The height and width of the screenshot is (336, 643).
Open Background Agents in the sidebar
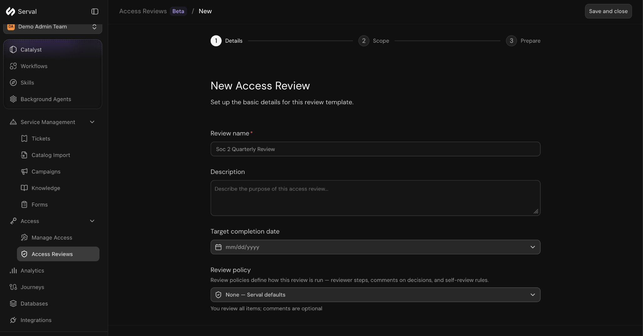pos(53,99)
